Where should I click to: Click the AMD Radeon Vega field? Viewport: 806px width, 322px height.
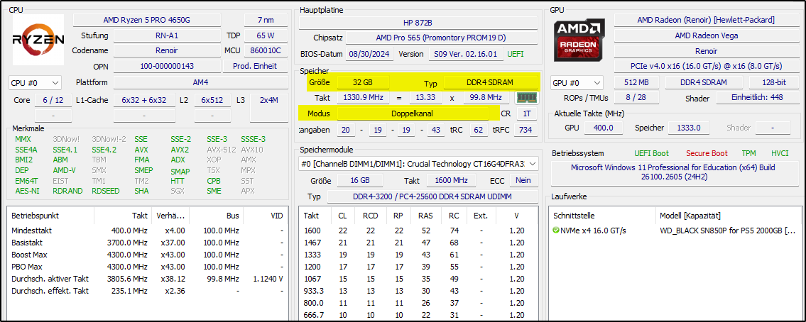coord(705,36)
